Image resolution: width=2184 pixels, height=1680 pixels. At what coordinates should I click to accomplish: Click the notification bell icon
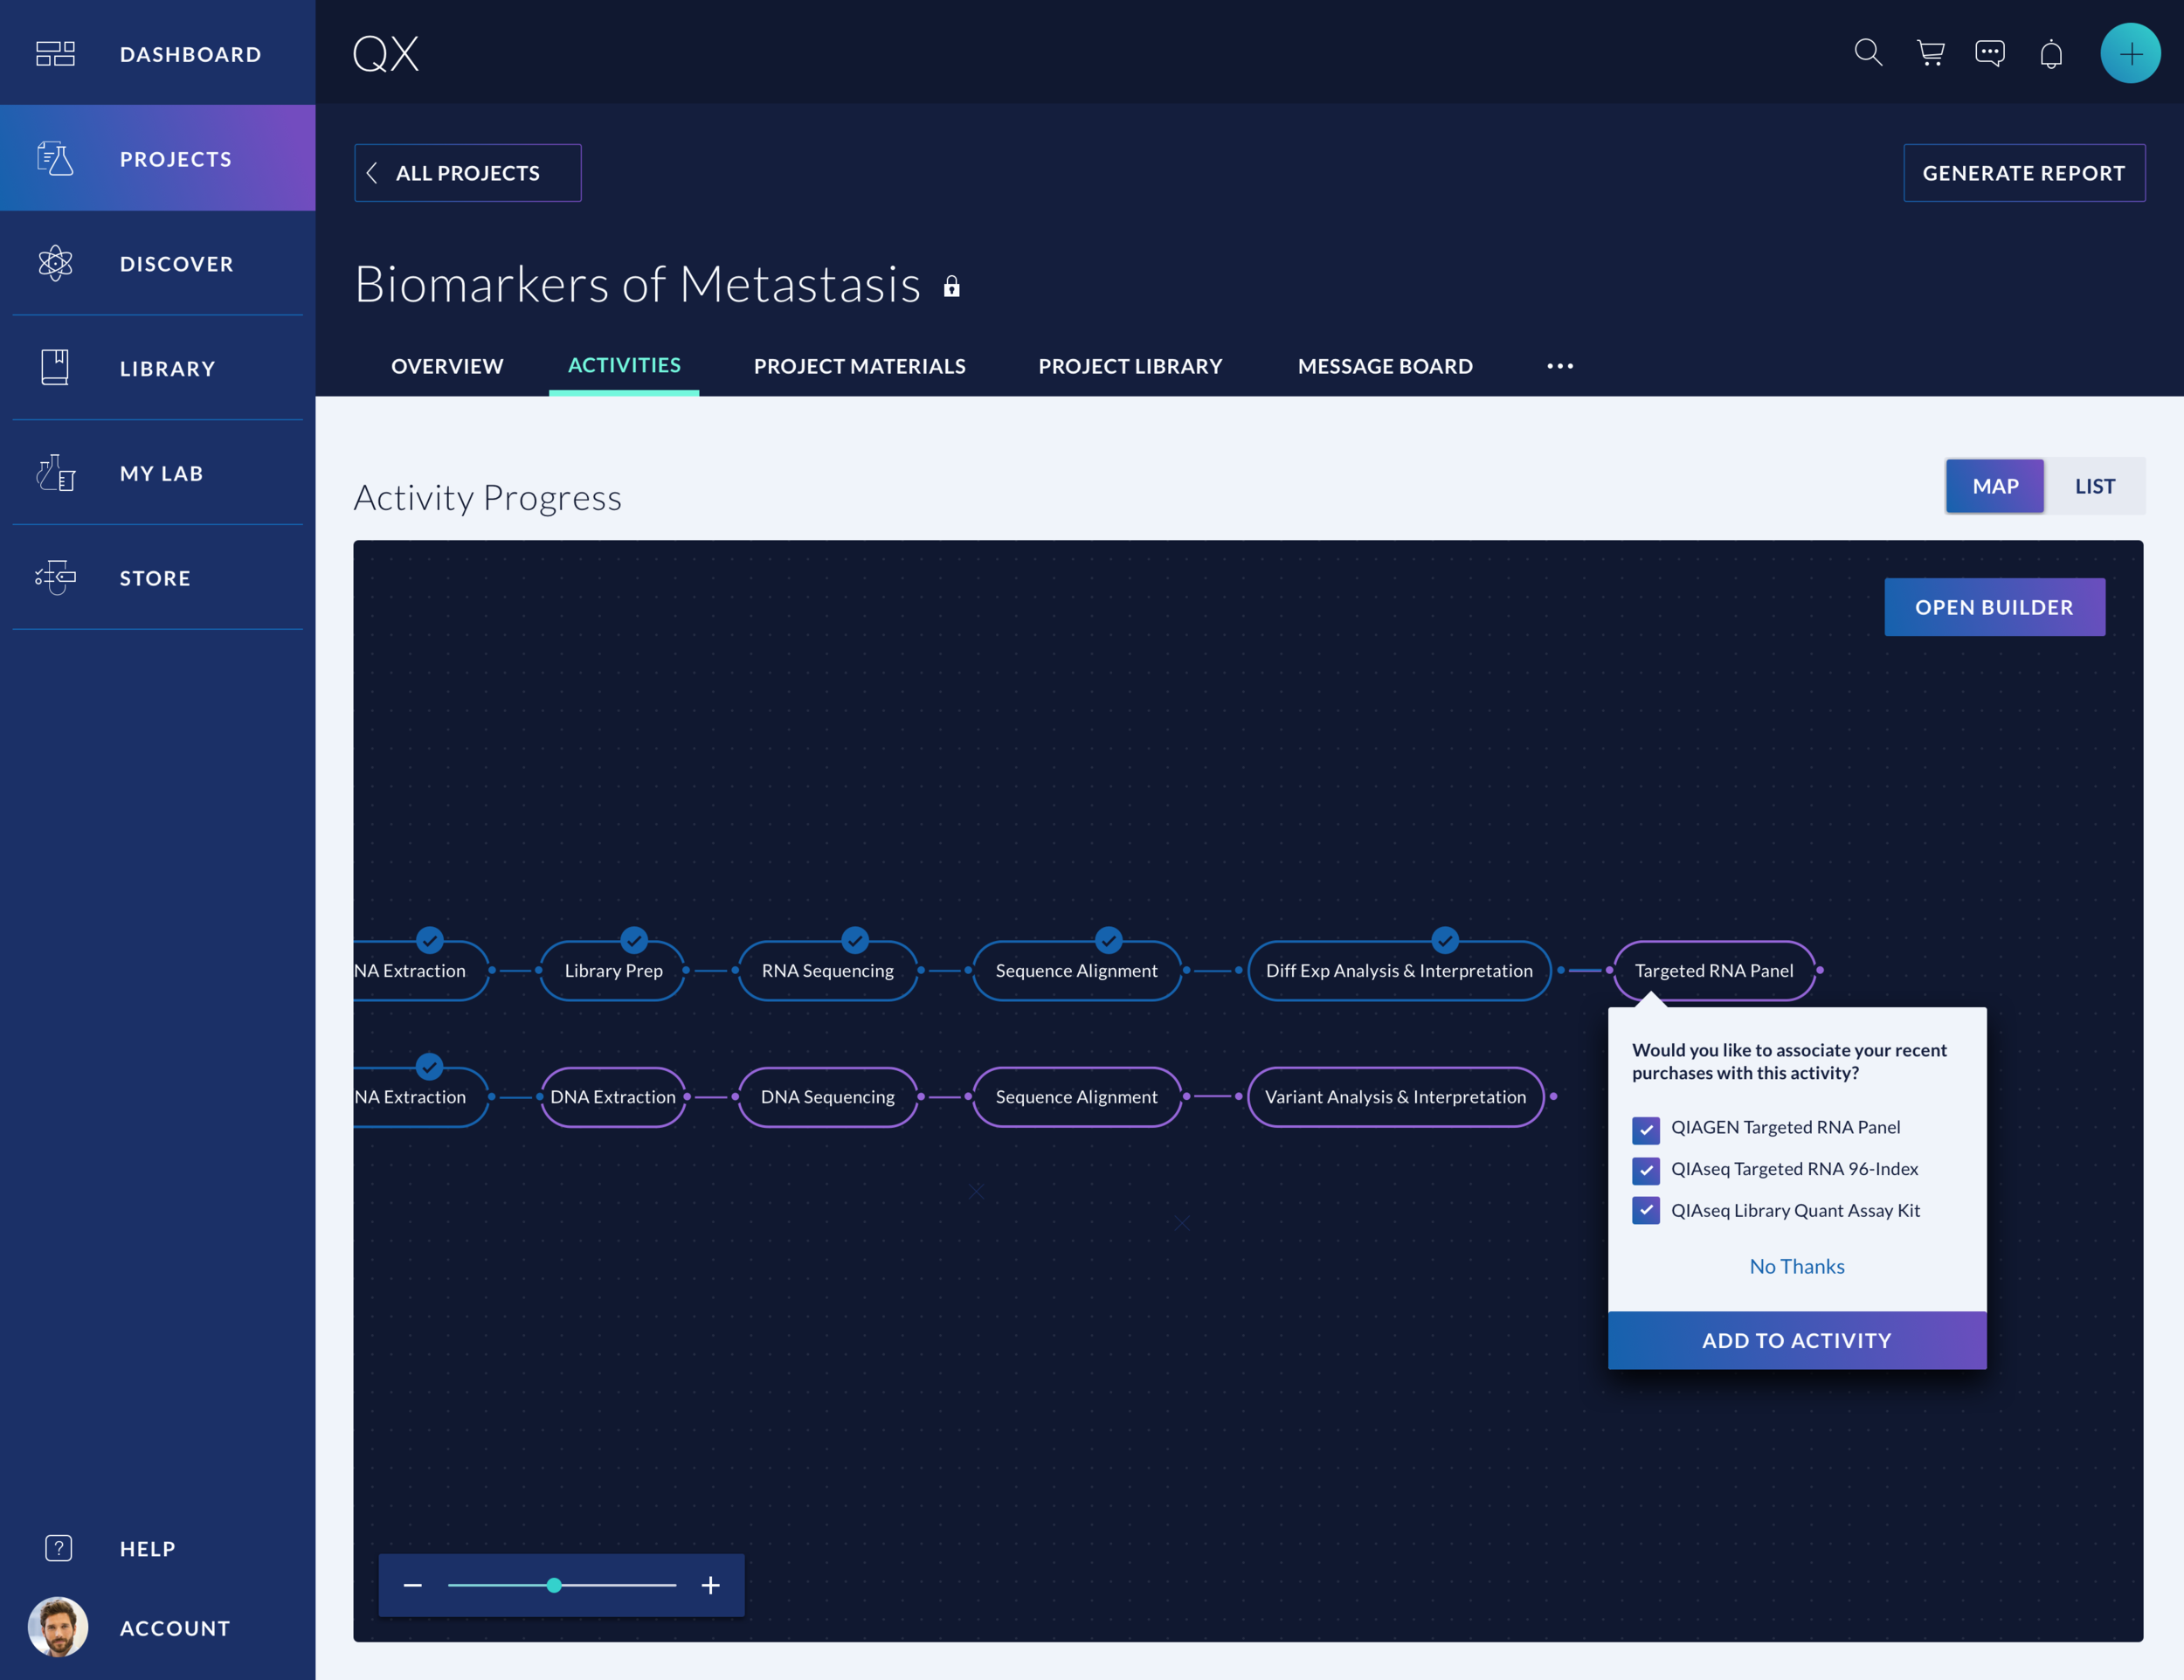(2051, 54)
